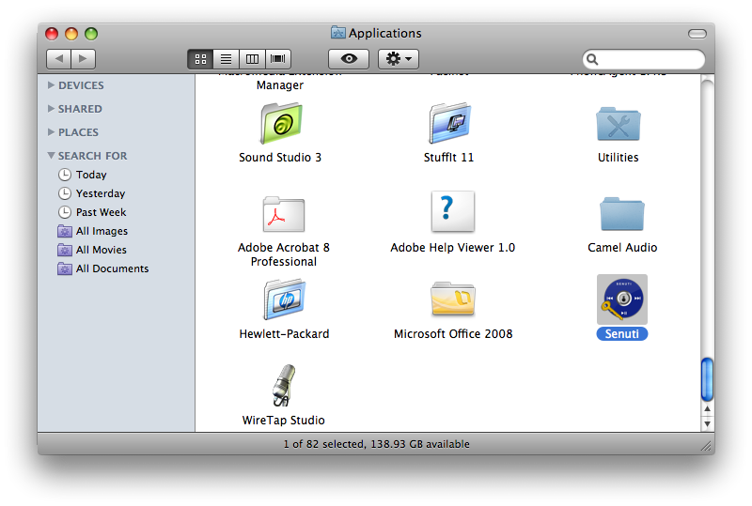752x506 pixels.
Task: Open the Sound Studio 3 application icon
Action: (x=280, y=124)
